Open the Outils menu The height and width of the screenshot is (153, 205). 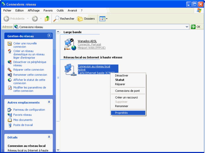tap(60, 10)
